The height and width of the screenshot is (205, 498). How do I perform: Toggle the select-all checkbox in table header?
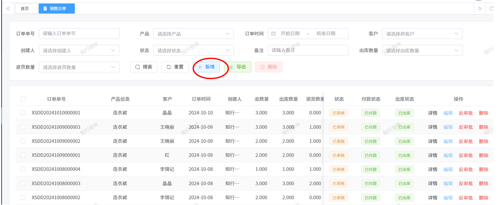[x=23, y=99]
